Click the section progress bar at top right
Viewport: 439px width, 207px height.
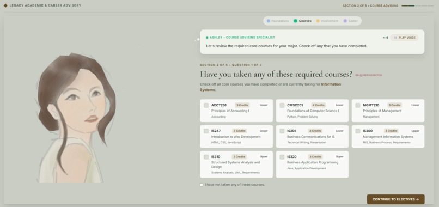(x=417, y=5)
